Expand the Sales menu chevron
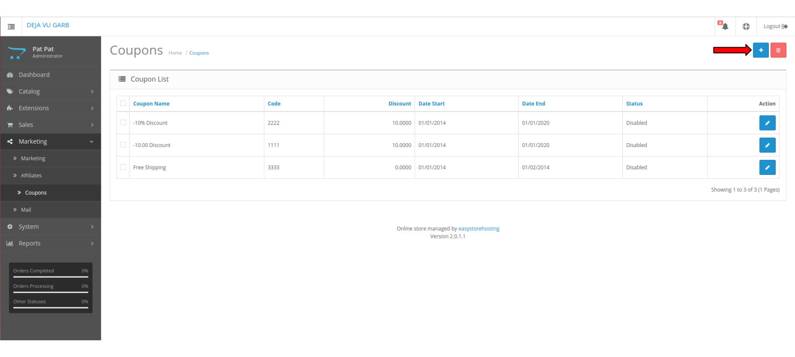This screenshot has height=357, width=795. pos(92,125)
